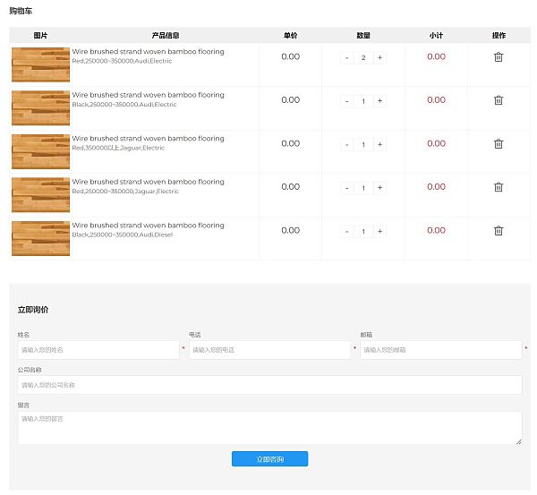Delete the fourth cart row item
537x495 pixels.
click(x=499, y=187)
